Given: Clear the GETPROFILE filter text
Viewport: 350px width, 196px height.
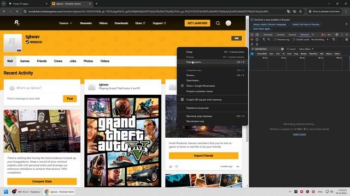Looking at the screenshot, I should point(282,49).
